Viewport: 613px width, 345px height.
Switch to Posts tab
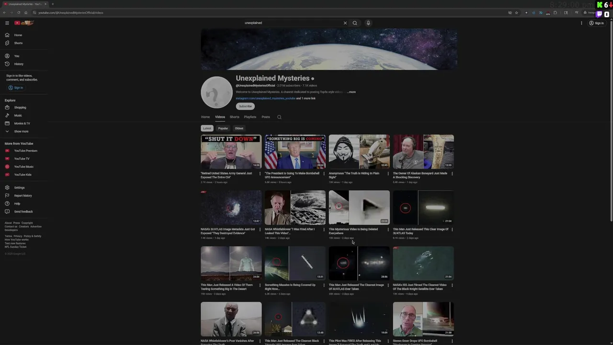coord(266,117)
